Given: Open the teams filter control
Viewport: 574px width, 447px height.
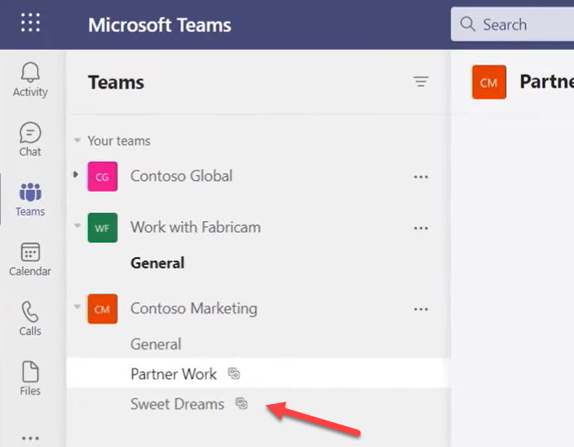Looking at the screenshot, I should click(421, 82).
